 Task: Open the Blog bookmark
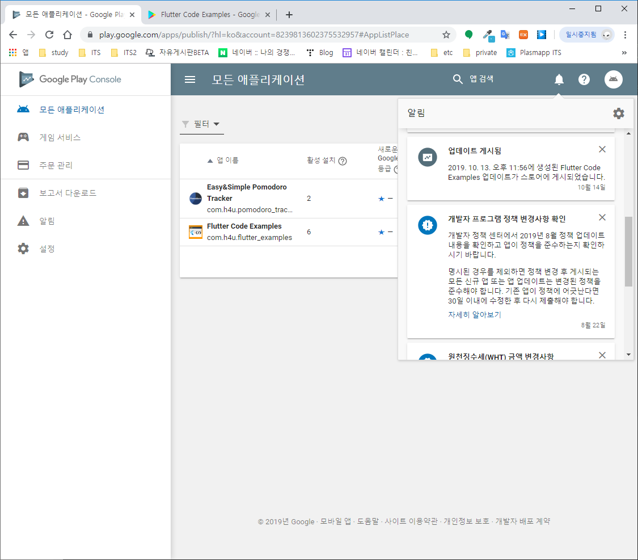point(320,53)
